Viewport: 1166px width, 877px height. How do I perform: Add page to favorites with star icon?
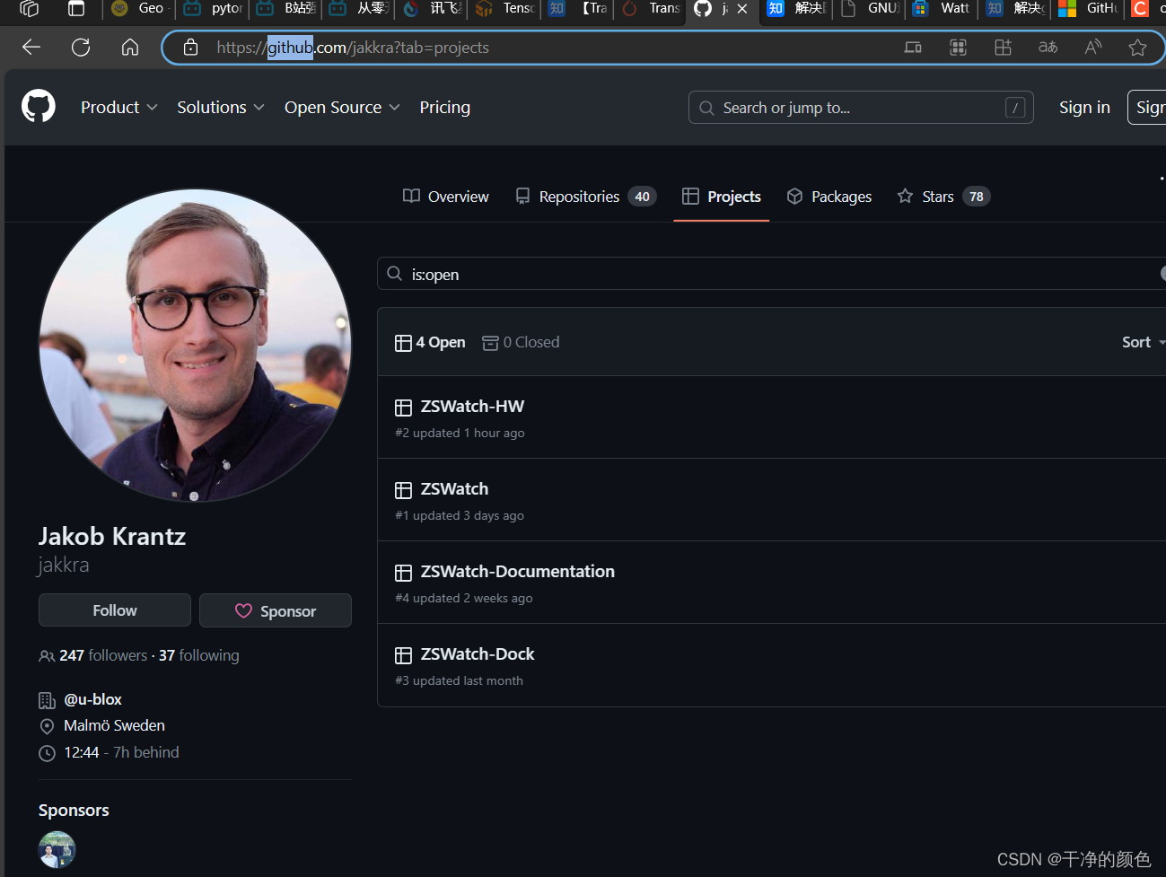coord(1137,47)
